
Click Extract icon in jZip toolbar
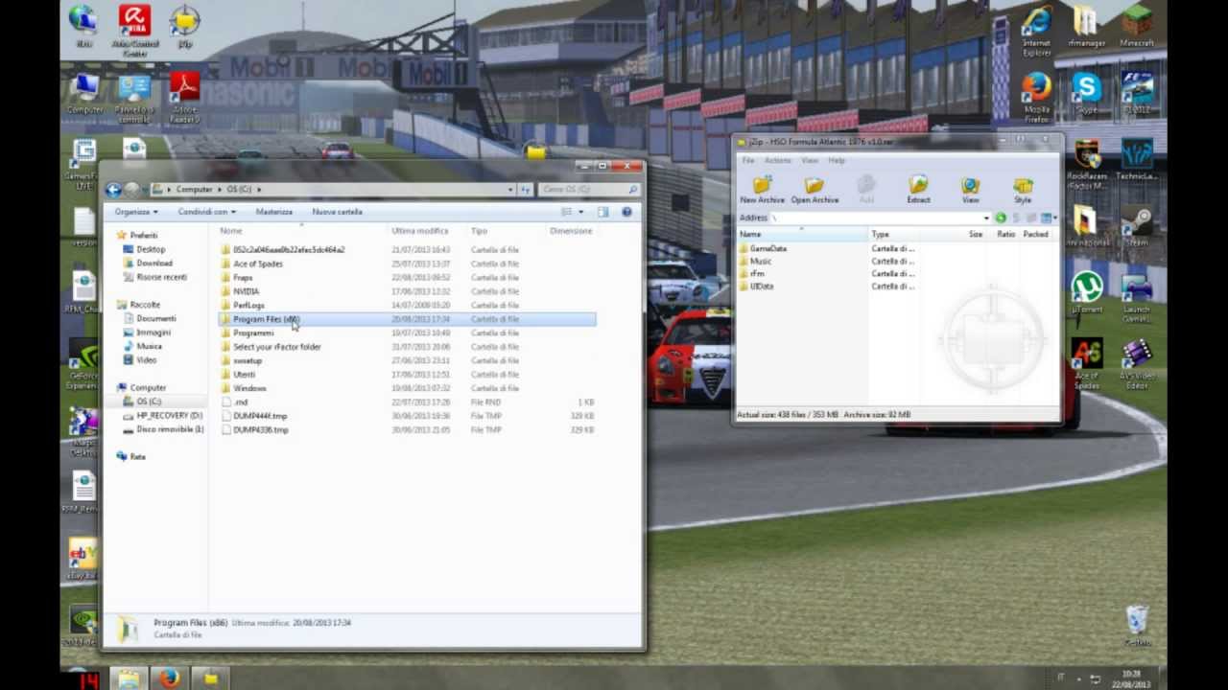tap(918, 189)
